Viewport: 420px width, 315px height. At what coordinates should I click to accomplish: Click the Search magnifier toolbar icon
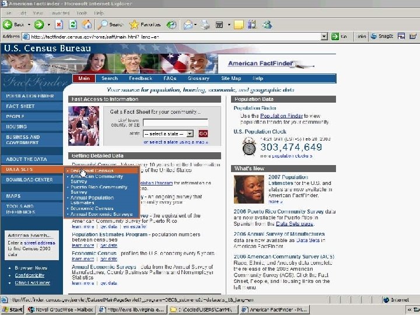click(102, 24)
